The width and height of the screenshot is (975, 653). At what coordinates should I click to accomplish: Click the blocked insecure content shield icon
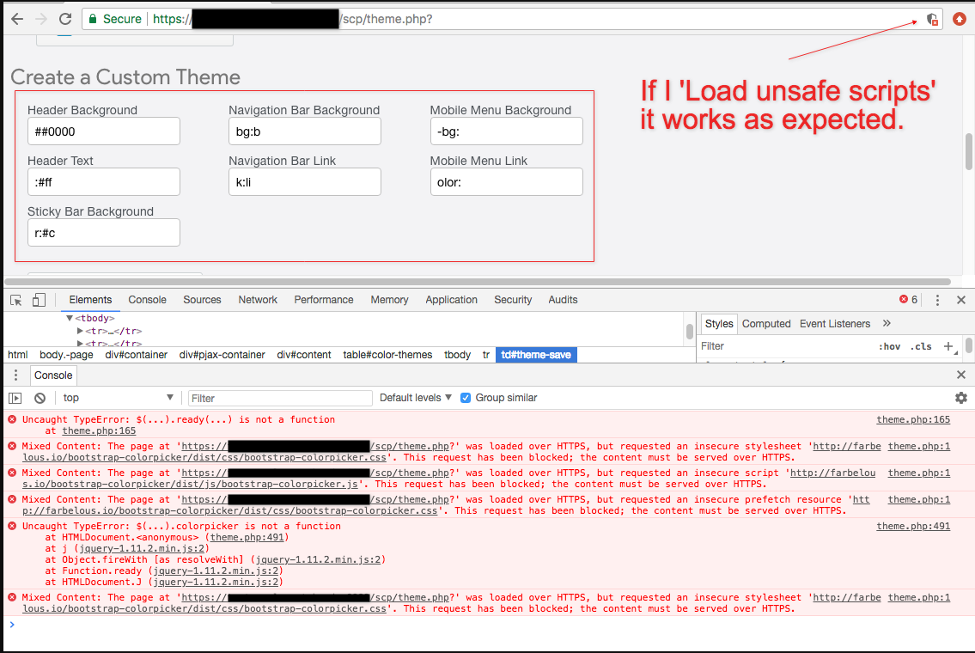932,19
